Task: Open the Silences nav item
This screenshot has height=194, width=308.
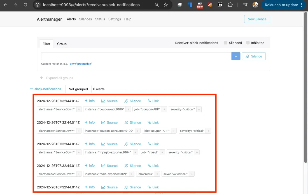Action: click(85, 19)
